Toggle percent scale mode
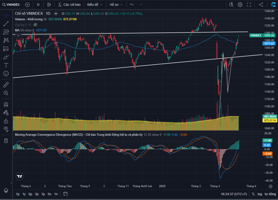 [253, 194]
